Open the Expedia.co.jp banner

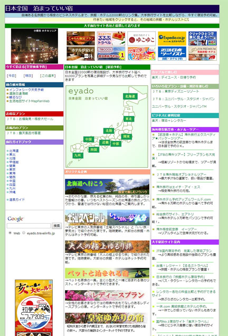(x=172, y=39)
